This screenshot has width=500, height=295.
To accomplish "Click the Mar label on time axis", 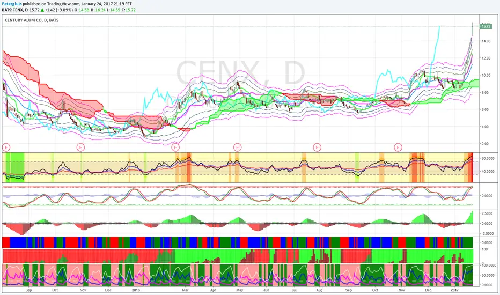I will click(x=185, y=290).
